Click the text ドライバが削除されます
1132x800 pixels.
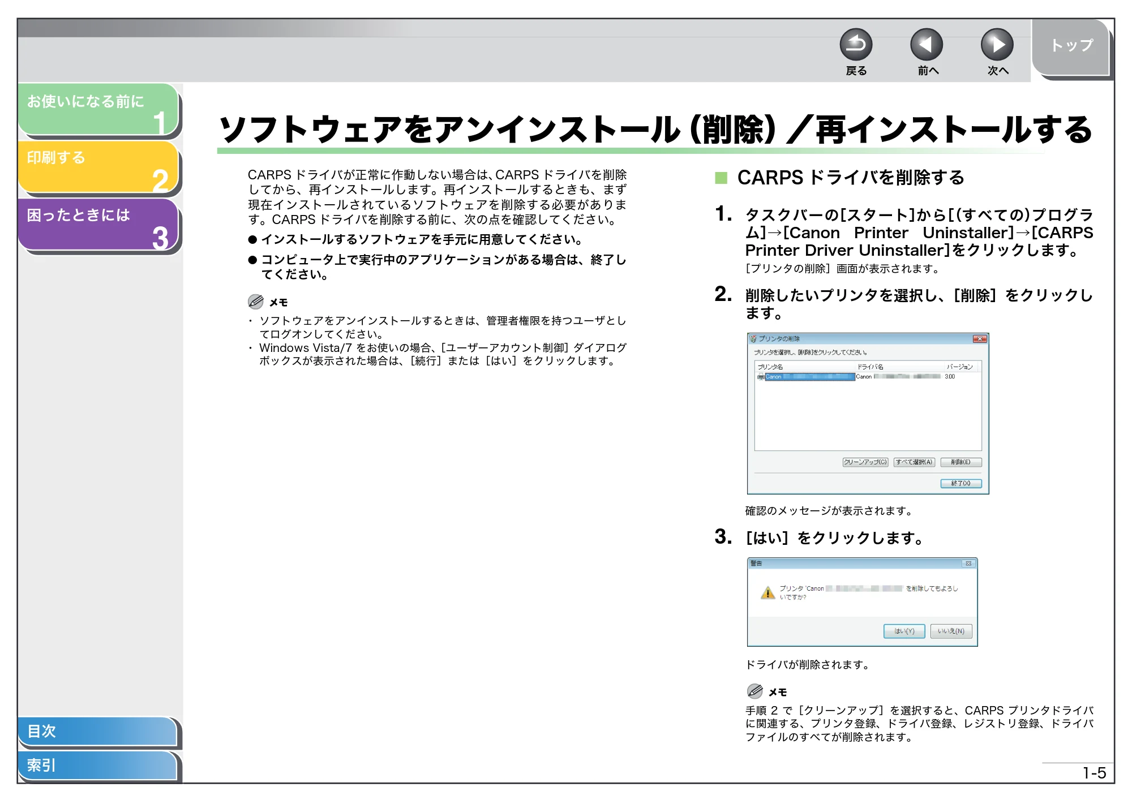click(808, 664)
